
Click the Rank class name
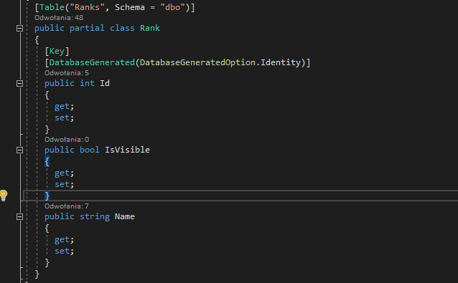[x=150, y=28]
